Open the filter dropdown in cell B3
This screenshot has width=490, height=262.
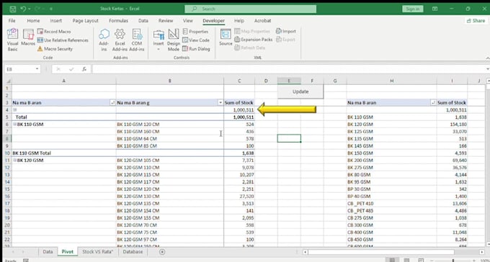(220, 103)
